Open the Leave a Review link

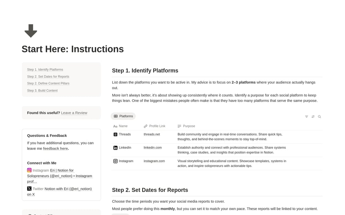pyautogui.click(x=74, y=113)
